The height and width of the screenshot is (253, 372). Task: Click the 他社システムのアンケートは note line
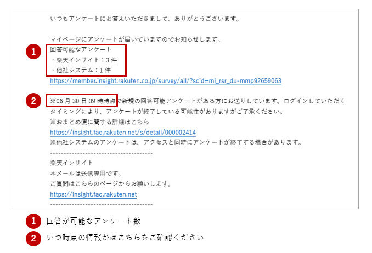coord(176,142)
